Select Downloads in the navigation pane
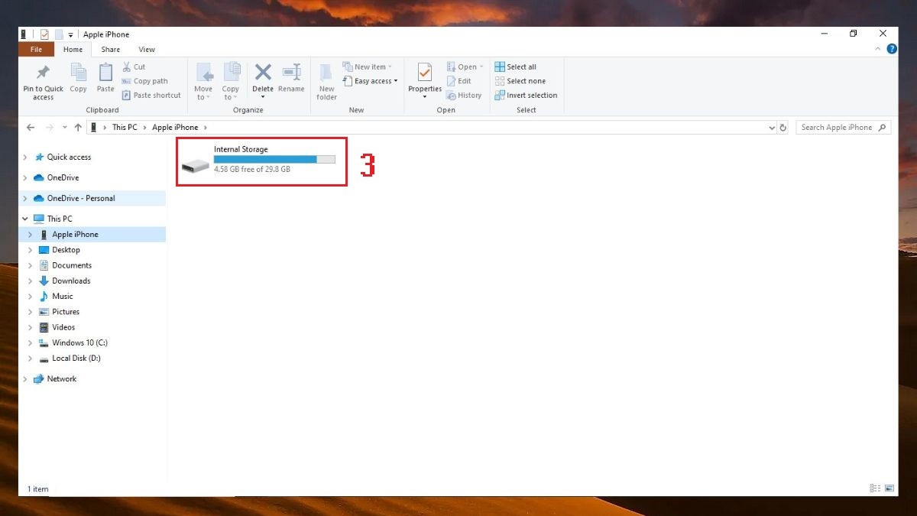This screenshot has width=917, height=516. tap(72, 281)
